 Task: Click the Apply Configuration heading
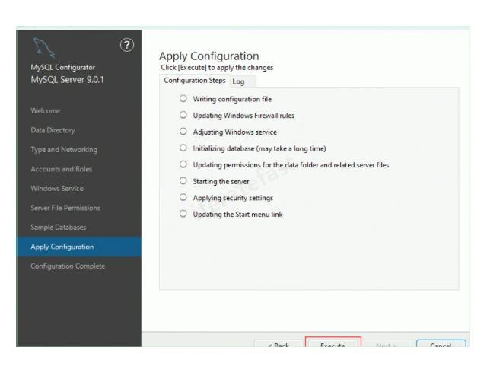pos(209,56)
